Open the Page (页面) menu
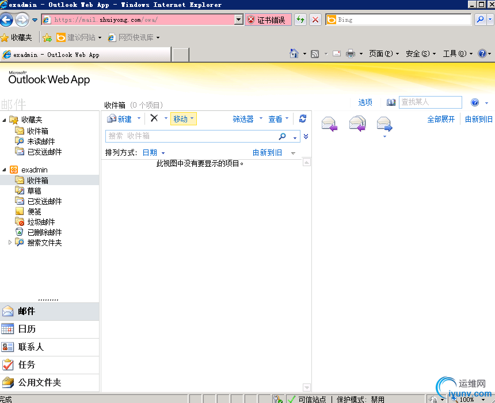 (384, 53)
